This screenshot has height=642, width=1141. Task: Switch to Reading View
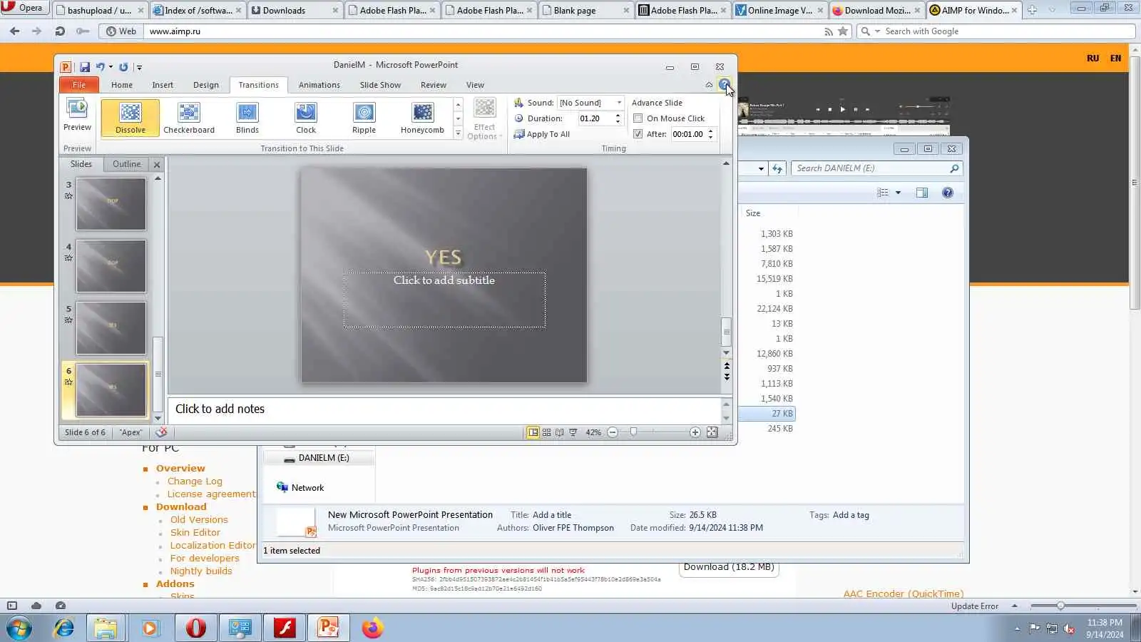tap(560, 432)
